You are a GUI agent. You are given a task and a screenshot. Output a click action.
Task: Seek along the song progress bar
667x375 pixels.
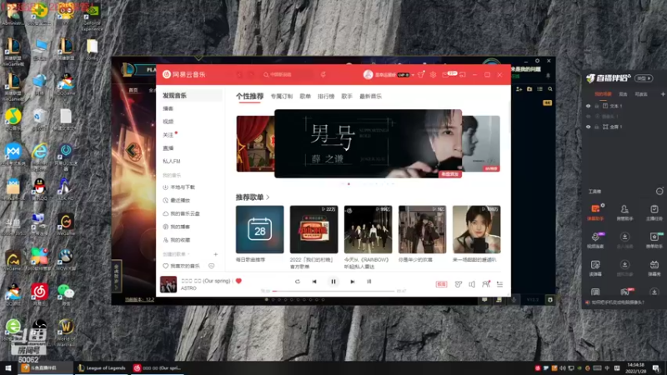(333, 291)
